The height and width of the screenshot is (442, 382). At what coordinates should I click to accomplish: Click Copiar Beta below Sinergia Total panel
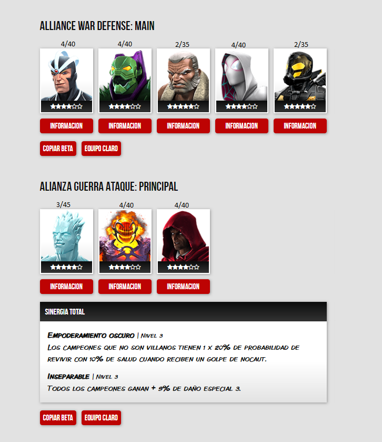(x=58, y=418)
